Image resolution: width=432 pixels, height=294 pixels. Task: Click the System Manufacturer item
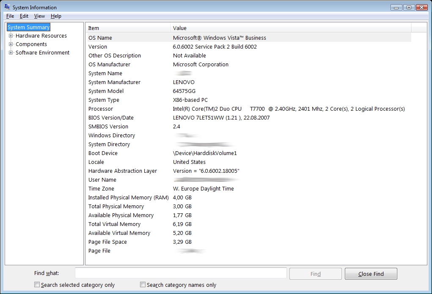[114, 82]
